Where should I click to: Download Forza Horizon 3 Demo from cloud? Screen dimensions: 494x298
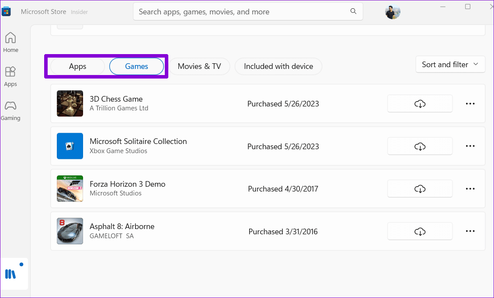coord(420,188)
